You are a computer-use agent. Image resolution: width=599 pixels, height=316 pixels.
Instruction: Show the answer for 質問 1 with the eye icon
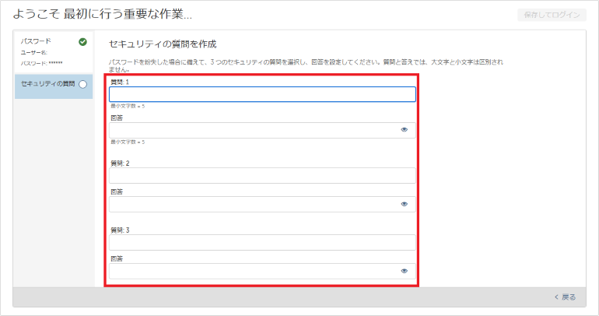coord(405,130)
